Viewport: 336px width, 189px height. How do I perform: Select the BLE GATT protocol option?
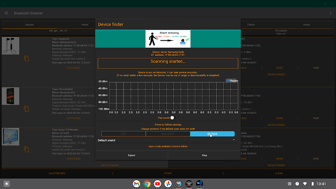click(x=168, y=134)
